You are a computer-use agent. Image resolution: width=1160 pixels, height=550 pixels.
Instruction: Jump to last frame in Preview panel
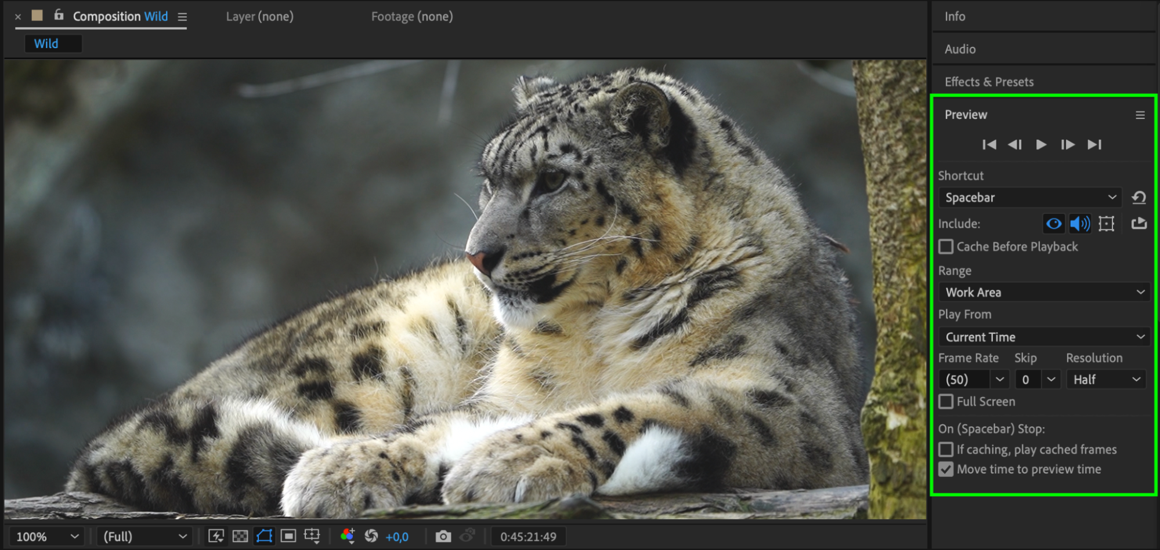pyautogui.click(x=1094, y=144)
